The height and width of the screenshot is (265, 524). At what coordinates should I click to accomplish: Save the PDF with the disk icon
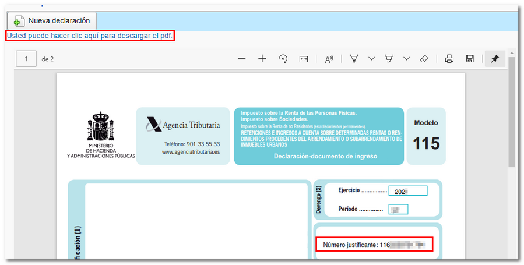coord(470,59)
